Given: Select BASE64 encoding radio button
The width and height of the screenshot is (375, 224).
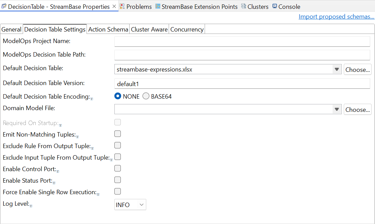Looking at the screenshot, I should pyautogui.click(x=146, y=96).
